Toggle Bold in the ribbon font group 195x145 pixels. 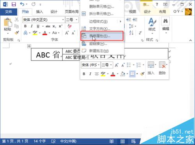coord(25,26)
